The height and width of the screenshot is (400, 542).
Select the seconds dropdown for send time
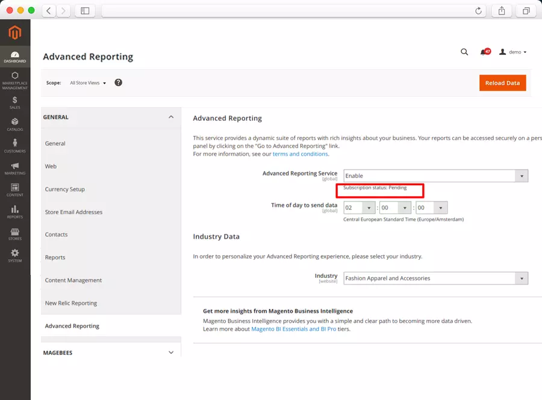431,208
